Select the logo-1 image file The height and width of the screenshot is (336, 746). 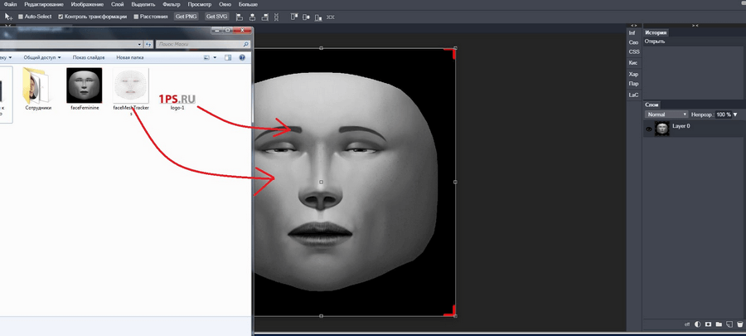tap(177, 101)
